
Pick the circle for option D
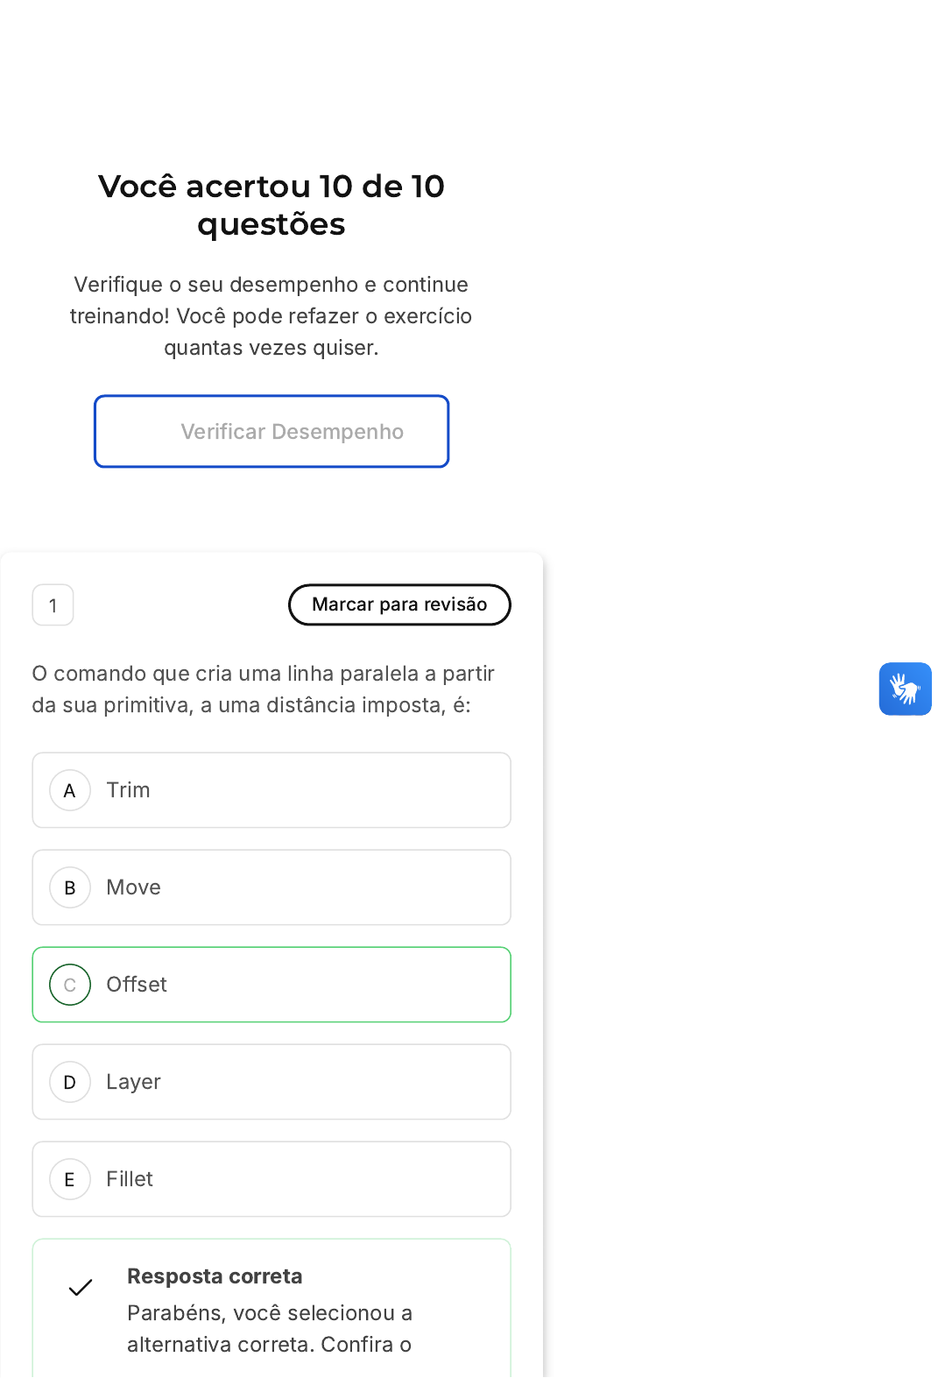pos(70,1082)
